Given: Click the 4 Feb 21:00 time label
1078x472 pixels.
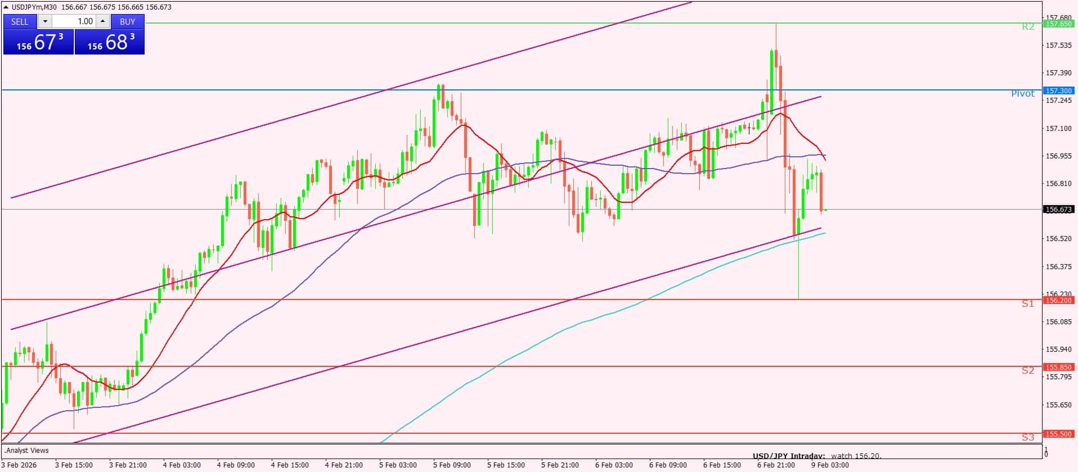Looking at the screenshot, I should 344,465.
